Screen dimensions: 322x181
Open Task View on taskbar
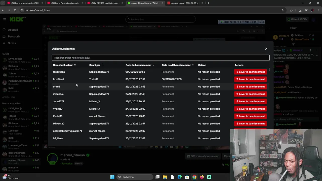coord(157,177)
